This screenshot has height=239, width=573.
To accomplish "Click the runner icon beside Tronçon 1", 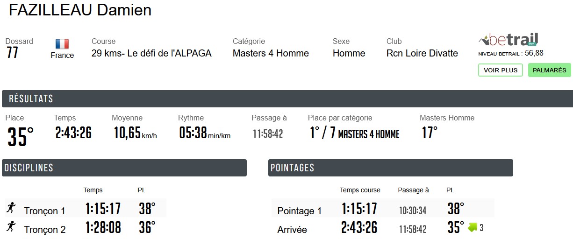I will coord(11,208).
